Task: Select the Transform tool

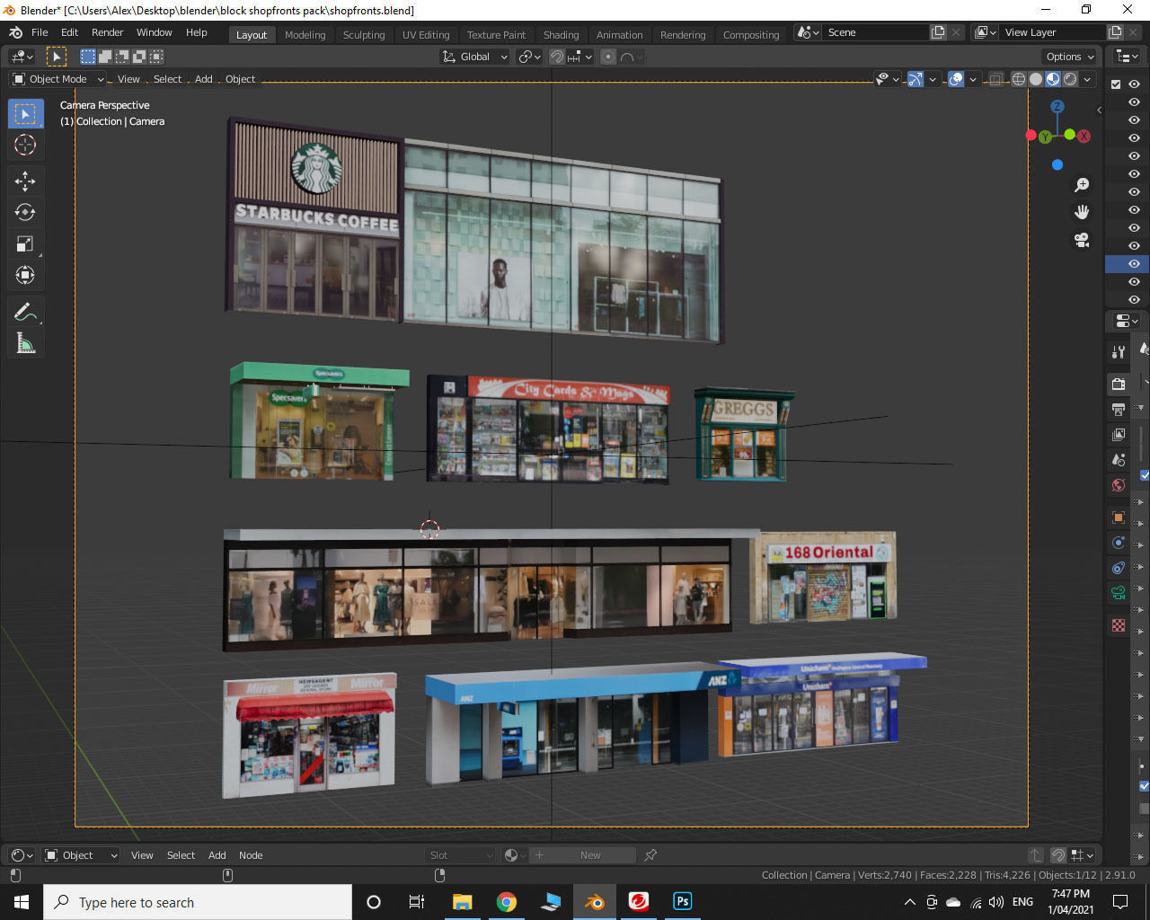Action: pos(25,275)
